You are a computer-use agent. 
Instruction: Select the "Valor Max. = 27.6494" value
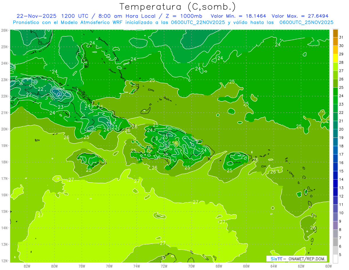[x=300, y=16]
